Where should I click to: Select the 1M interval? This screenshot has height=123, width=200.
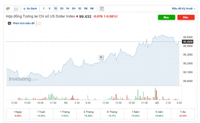click(92, 9)
